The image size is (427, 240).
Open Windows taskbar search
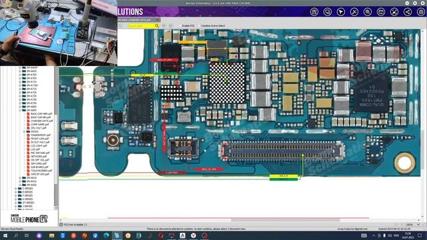(16, 235)
